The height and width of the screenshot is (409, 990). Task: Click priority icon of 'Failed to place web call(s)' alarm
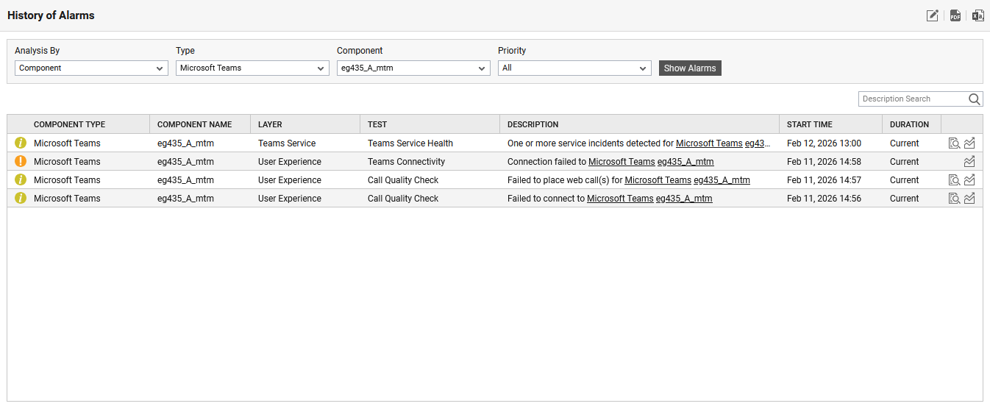pos(21,180)
